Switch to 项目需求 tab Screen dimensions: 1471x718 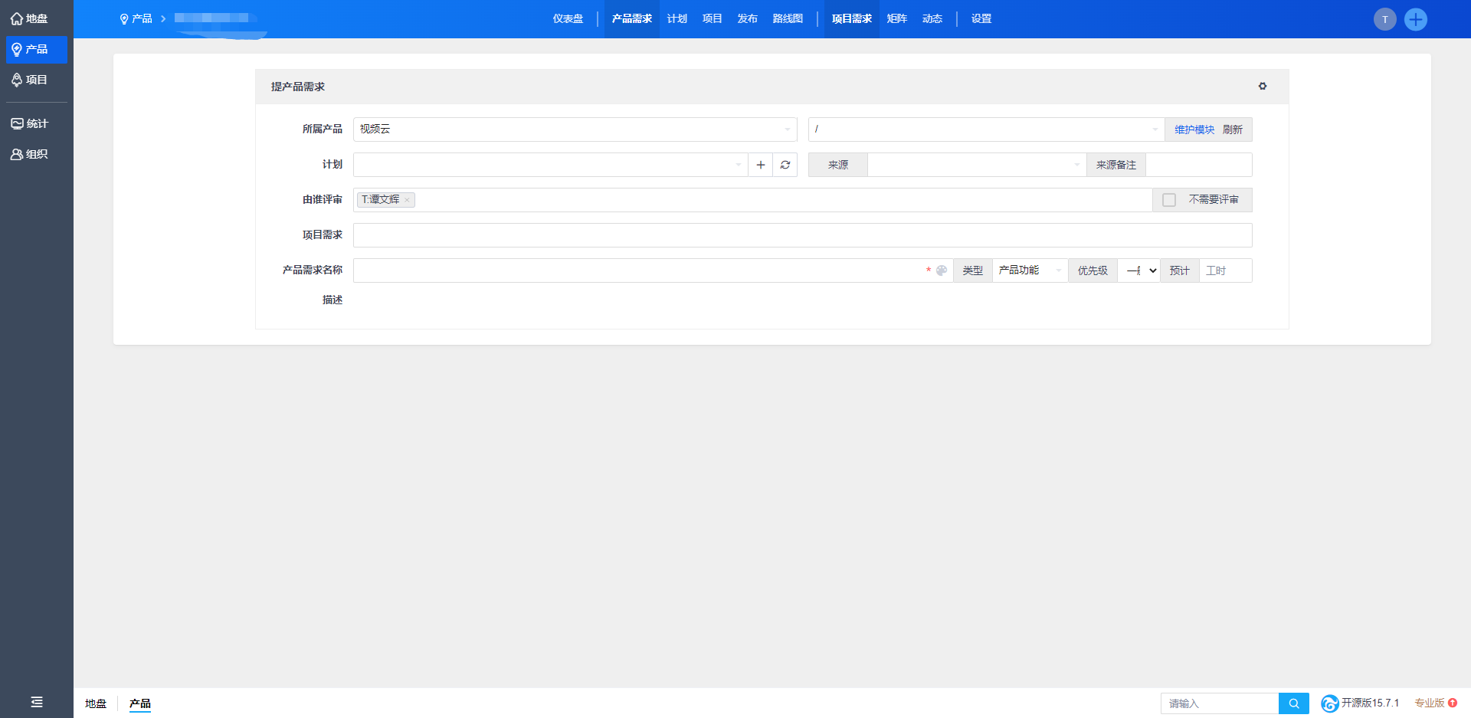click(852, 19)
